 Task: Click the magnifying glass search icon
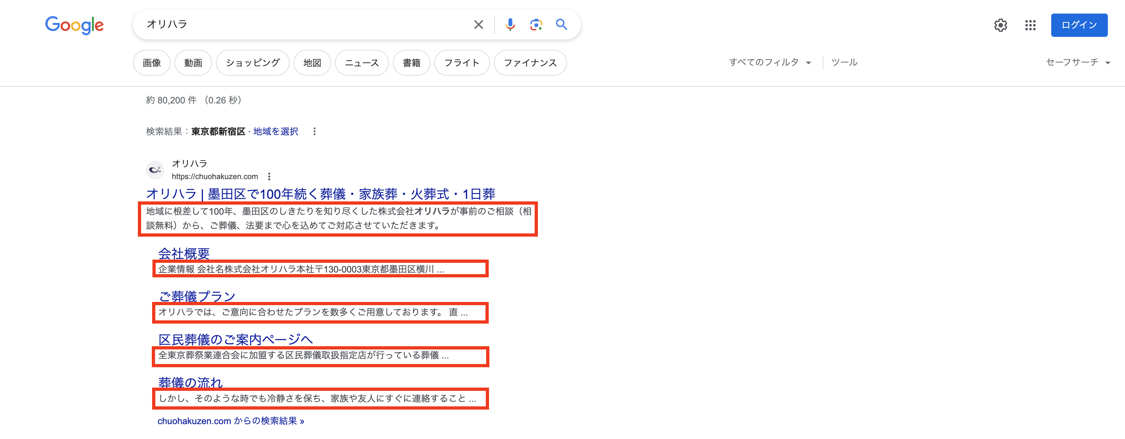pos(562,25)
